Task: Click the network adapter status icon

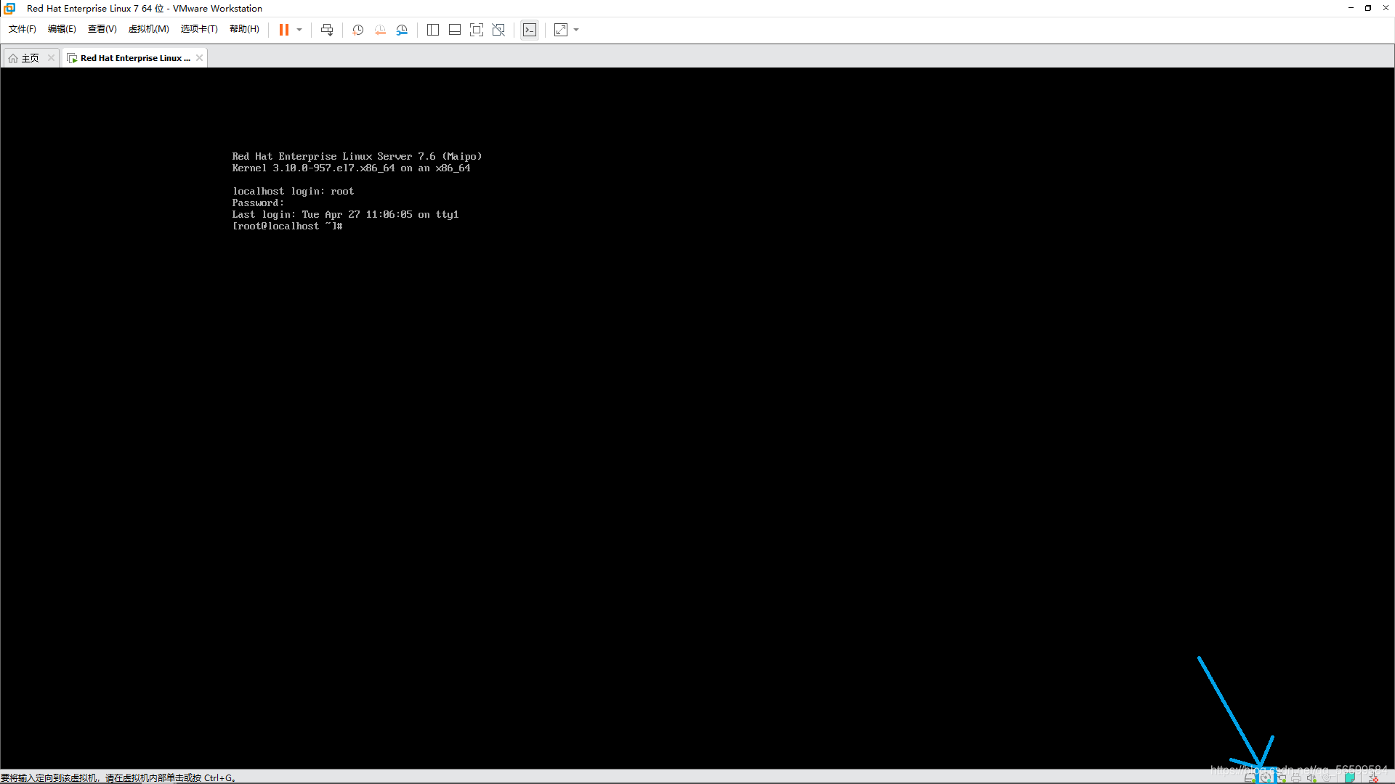Action: pyautogui.click(x=1281, y=777)
